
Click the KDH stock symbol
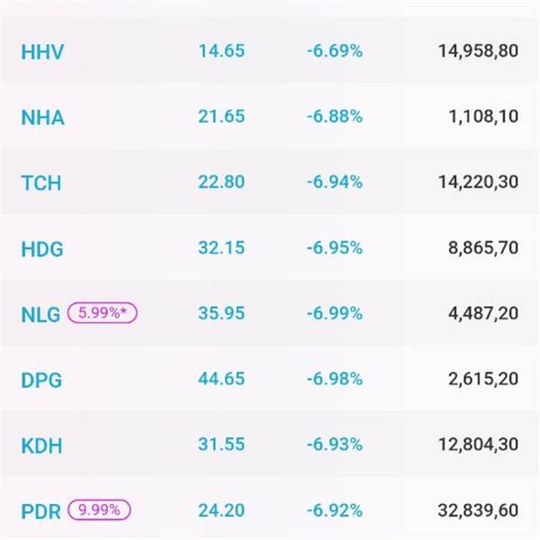(x=41, y=445)
